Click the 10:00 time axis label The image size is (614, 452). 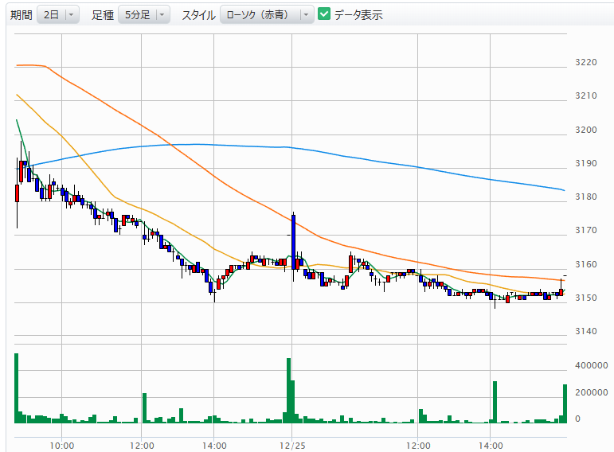(61, 444)
